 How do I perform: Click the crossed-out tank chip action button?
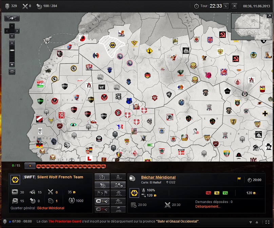102,209
